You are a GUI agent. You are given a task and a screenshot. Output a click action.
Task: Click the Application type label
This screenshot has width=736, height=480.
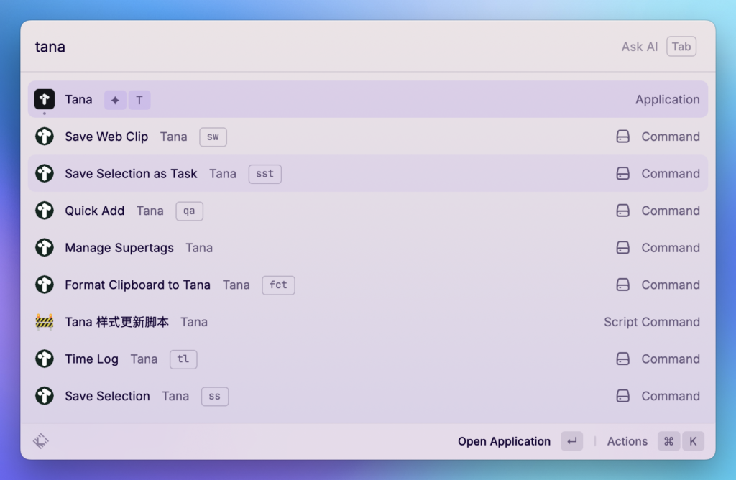coord(668,100)
